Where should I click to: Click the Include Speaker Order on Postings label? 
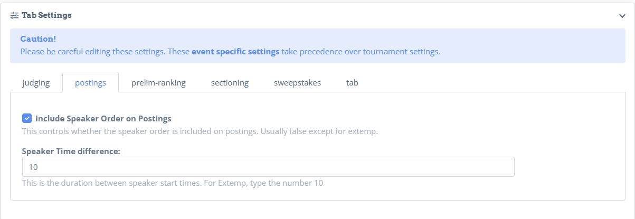(103, 118)
